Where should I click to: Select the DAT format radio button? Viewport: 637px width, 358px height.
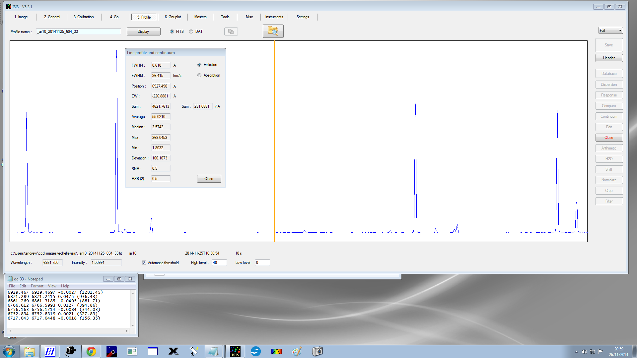tap(191, 31)
